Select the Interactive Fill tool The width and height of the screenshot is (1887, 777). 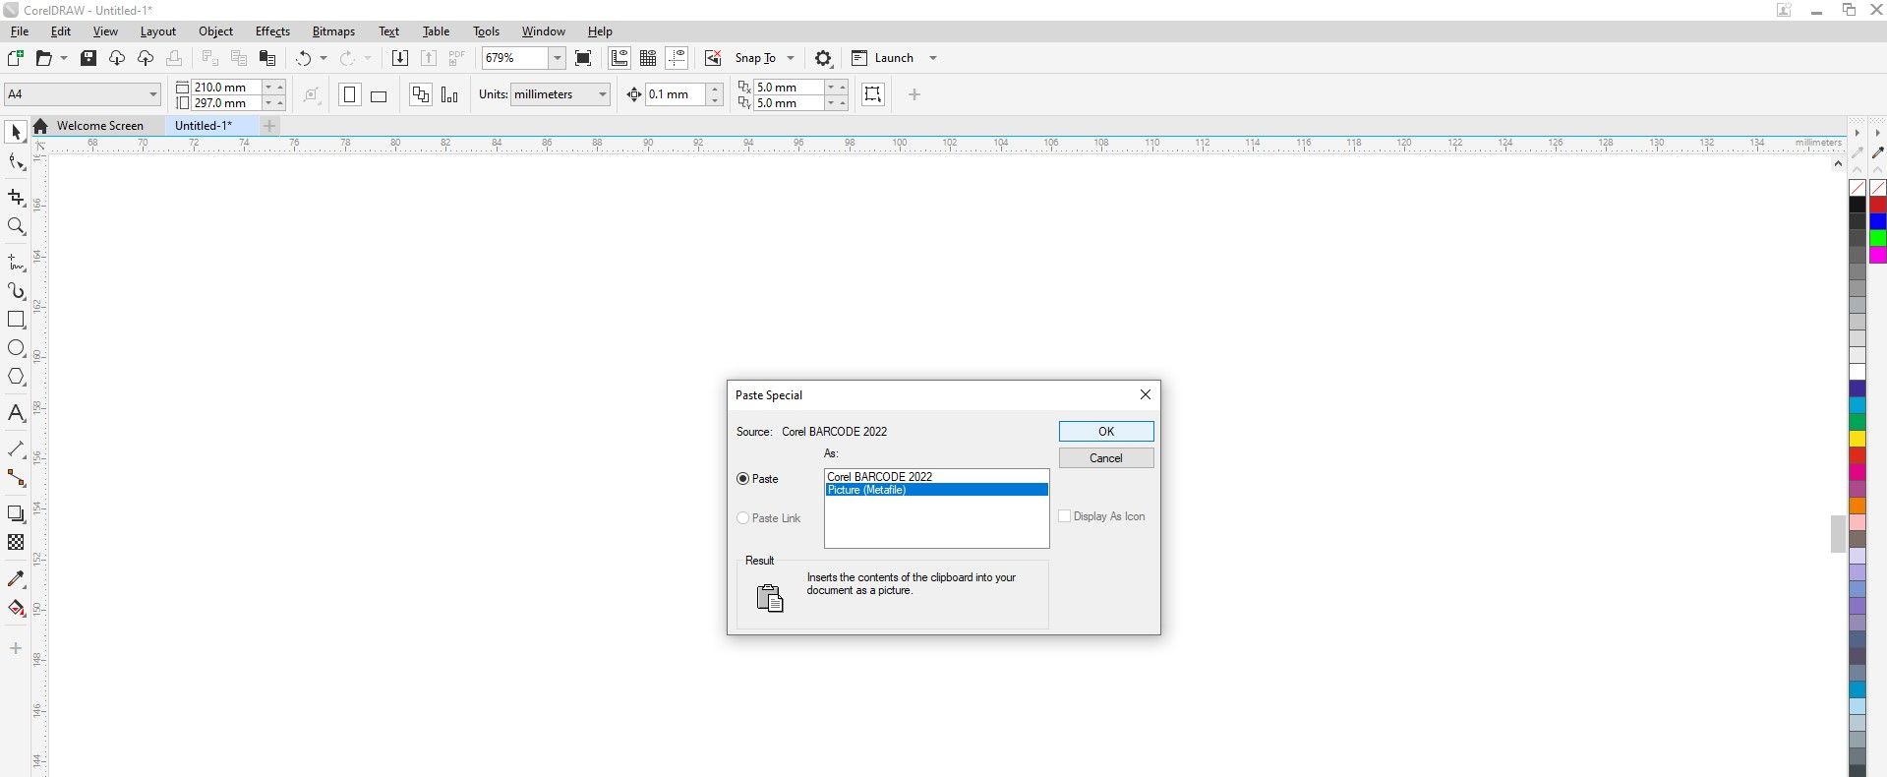[16, 608]
